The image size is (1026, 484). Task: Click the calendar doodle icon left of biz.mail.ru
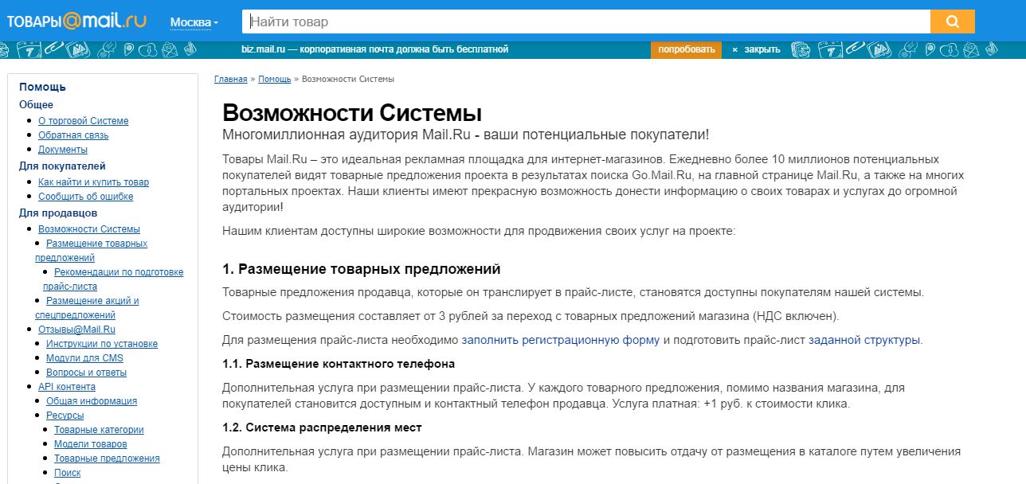[29, 49]
